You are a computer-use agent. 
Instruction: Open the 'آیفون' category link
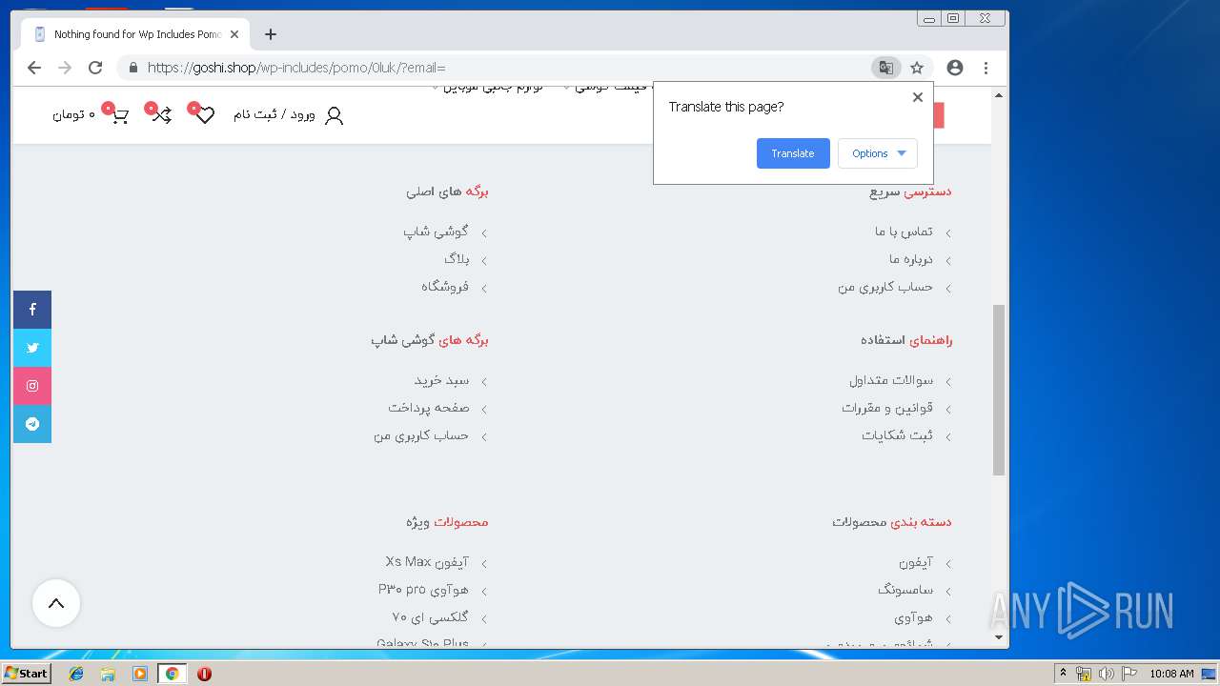click(916, 562)
